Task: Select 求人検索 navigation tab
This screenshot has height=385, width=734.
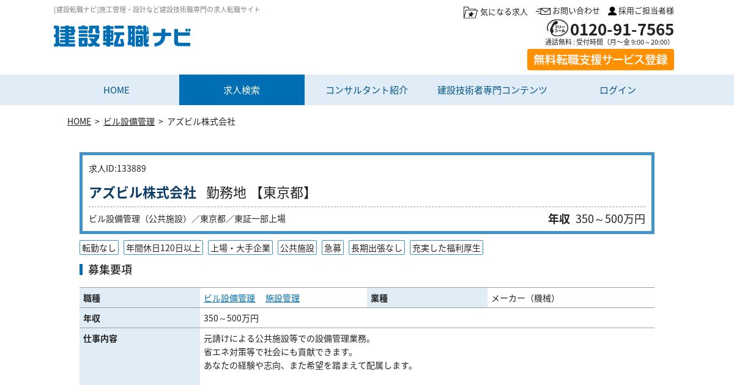Action: [242, 90]
